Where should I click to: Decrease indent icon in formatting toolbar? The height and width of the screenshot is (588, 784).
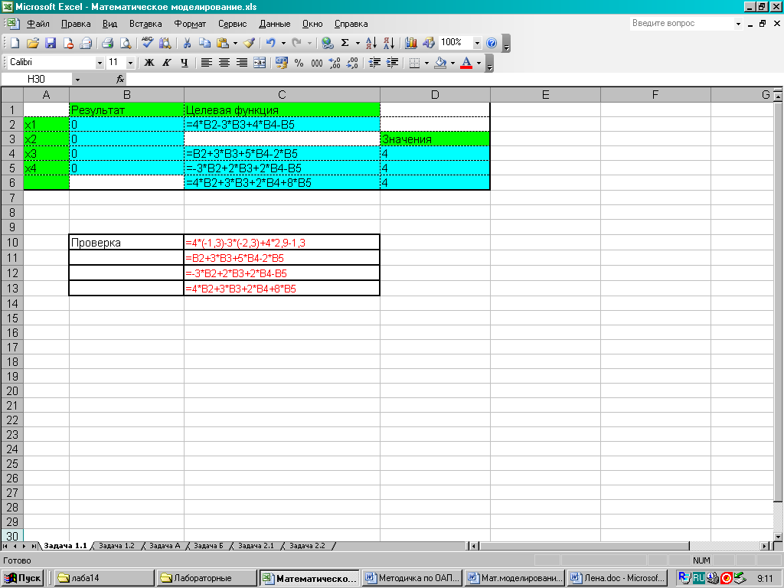click(x=374, y=63)
